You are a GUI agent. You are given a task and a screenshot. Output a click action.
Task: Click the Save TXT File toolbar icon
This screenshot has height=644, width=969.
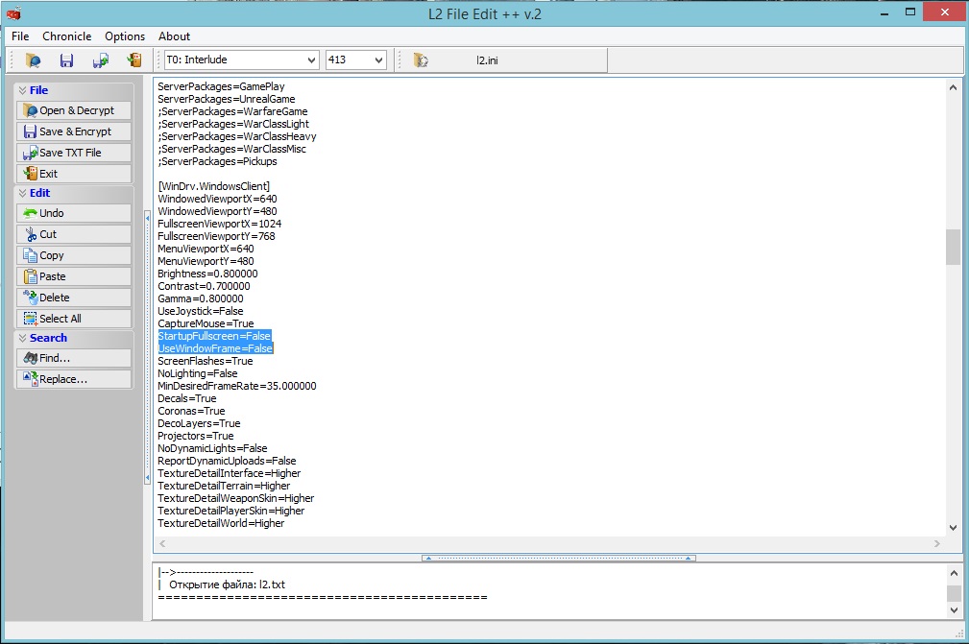[x=100, y=60]
